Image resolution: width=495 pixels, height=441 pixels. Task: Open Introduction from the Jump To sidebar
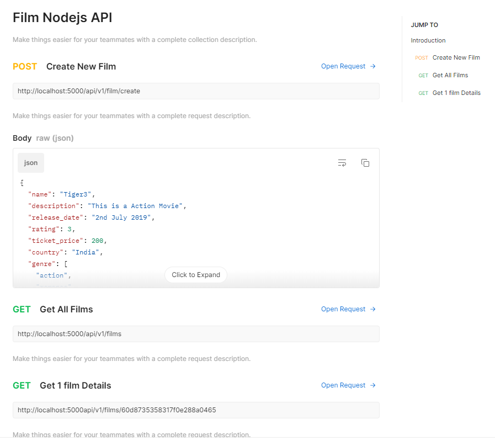pos(428,40)
